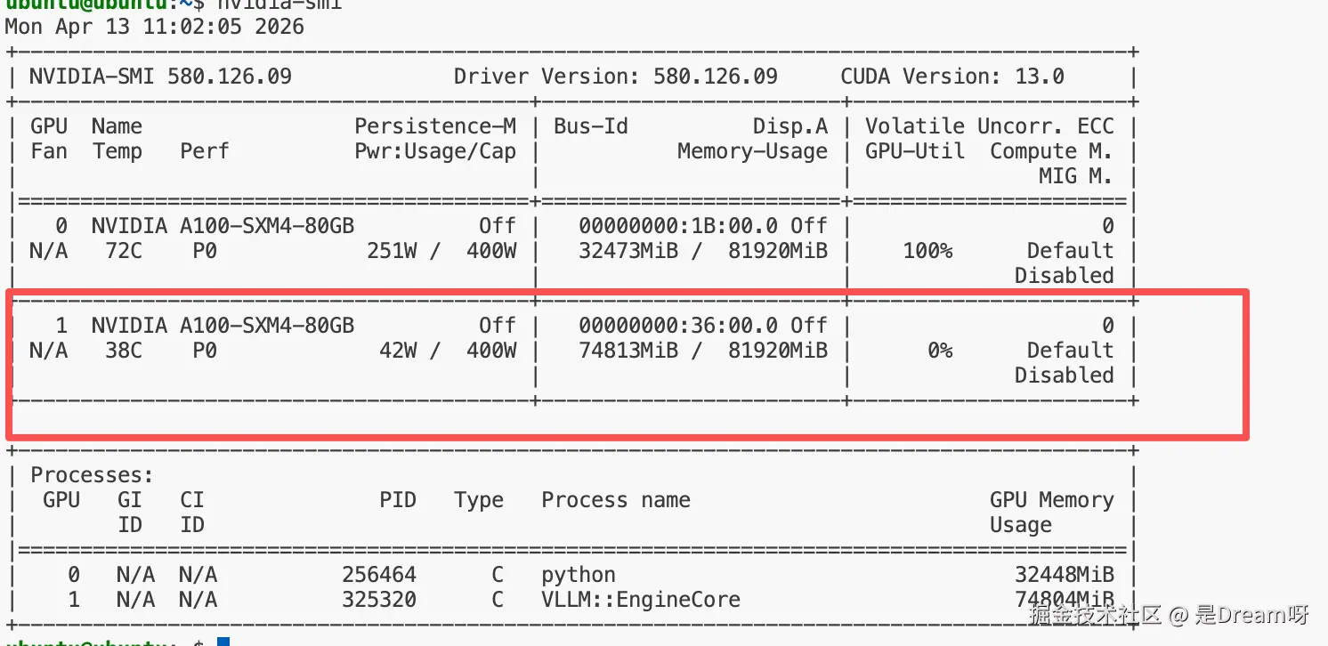Click the temperature value '72C'

pyautogui.click(x=124, y=251)
